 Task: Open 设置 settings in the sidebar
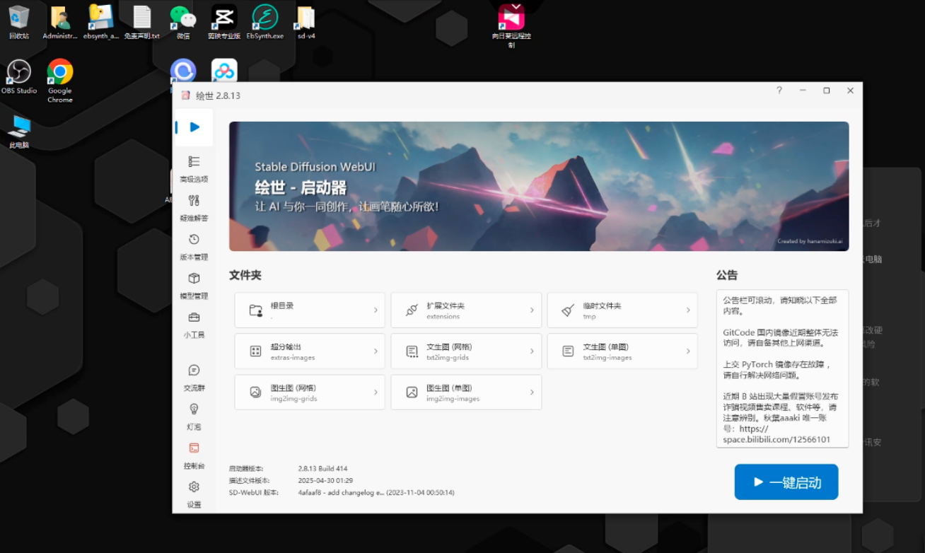(194, 493)
